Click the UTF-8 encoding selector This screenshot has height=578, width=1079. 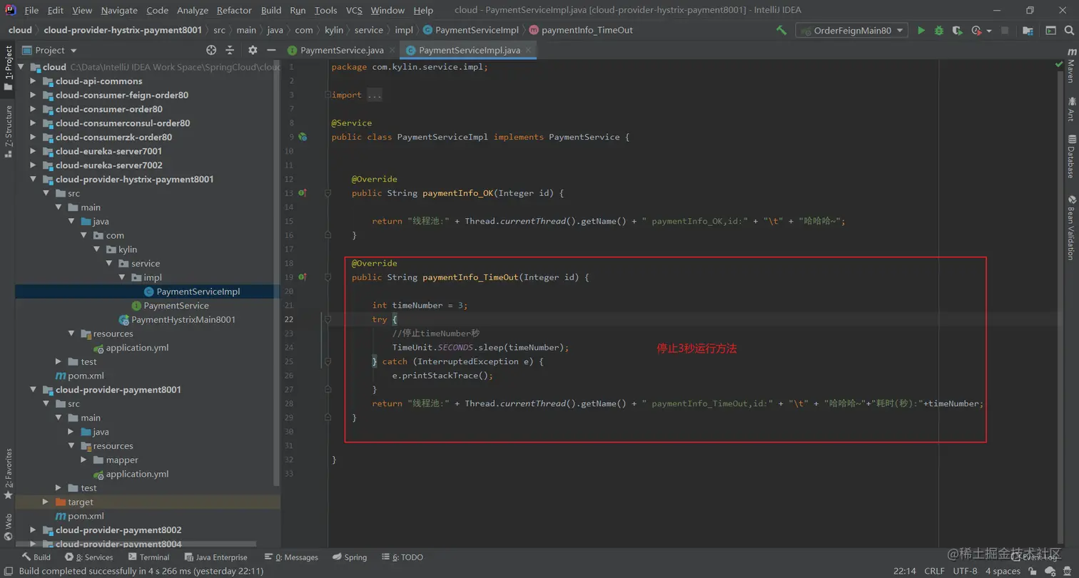point(965,571)
